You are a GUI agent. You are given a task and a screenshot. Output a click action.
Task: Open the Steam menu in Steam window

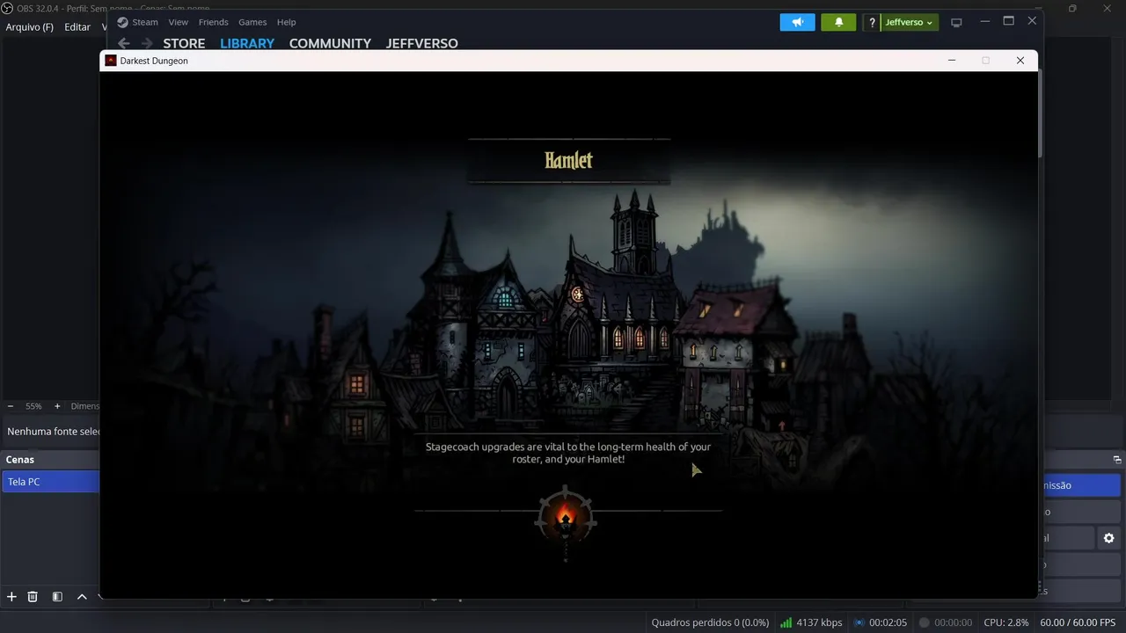145,22
